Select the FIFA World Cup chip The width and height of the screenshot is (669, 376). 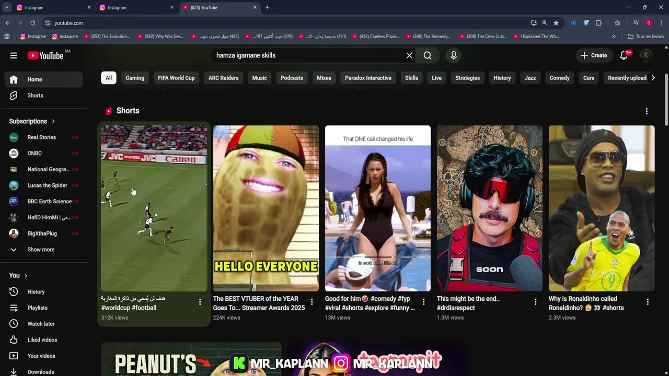[176, 78]
